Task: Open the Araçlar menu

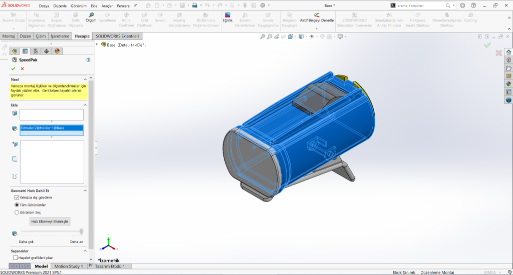Action: point(107,5)
